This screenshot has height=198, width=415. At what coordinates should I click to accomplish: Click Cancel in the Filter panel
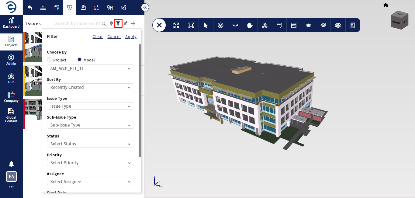pyautogui.click(x=114, y=36)
